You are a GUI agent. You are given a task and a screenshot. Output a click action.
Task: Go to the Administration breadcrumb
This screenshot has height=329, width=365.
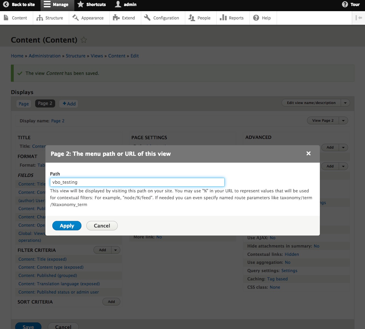(45, 56)
